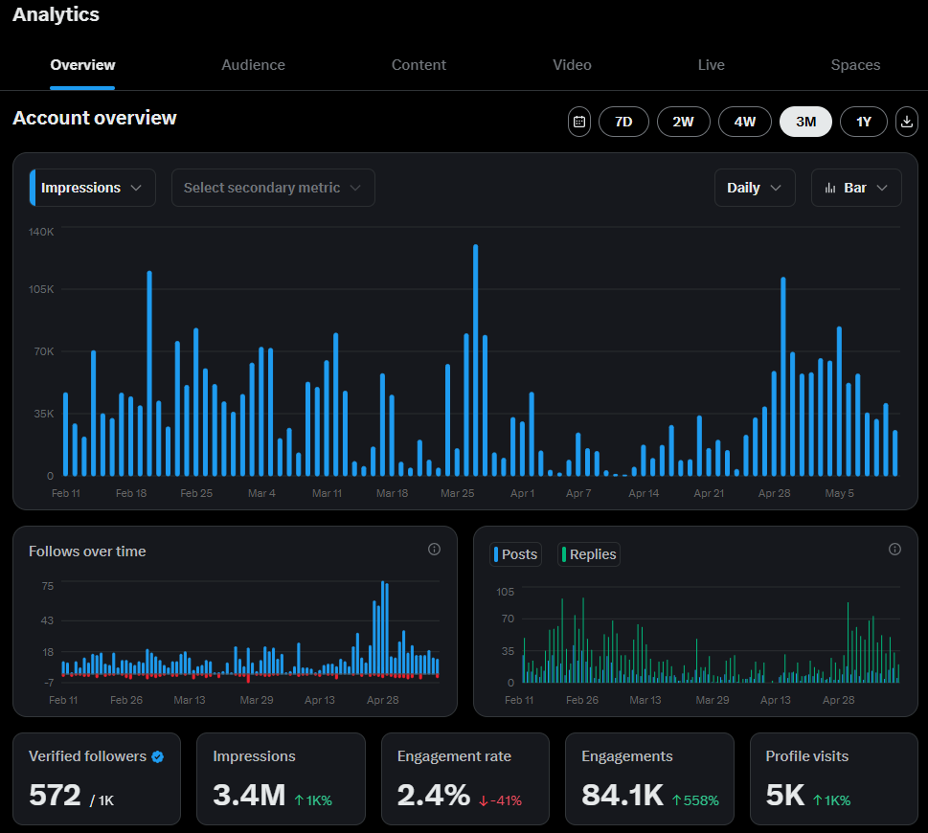Image resolution: width=928 pixels, height=833 pixels.
Task: Click the Follows over time title
Action: click(x=87, y=552)
